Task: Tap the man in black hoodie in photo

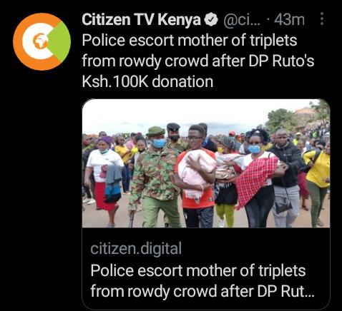Action: click(285, 176)
